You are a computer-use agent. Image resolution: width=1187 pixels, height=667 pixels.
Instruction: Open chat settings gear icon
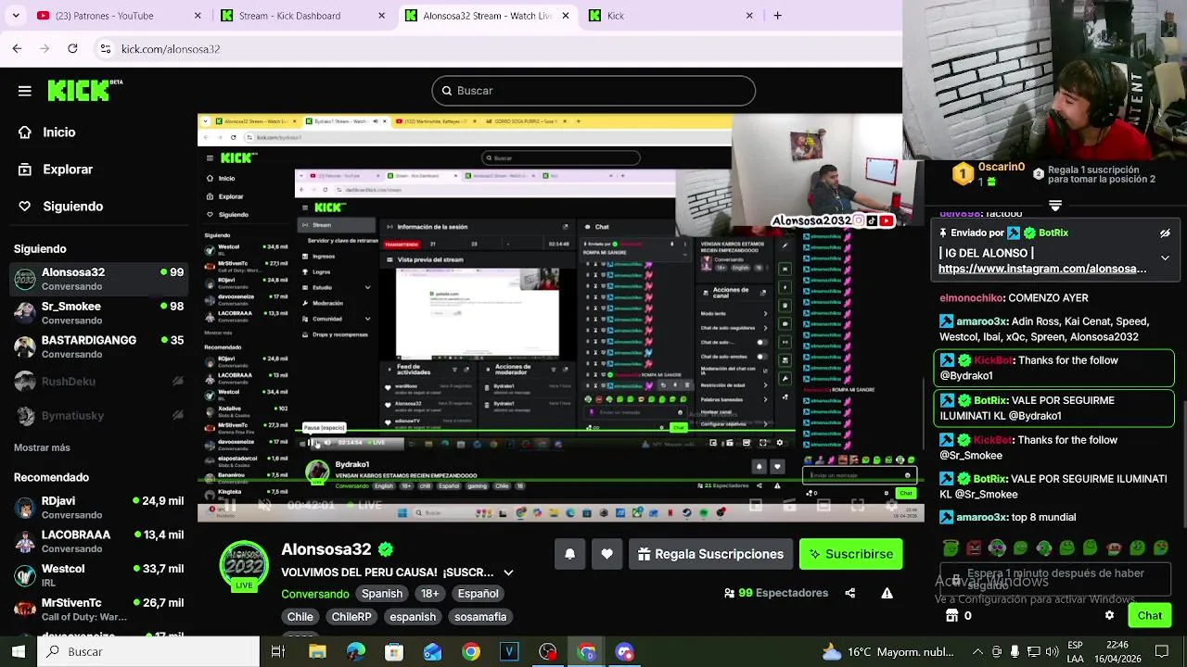coord(1109,615)
